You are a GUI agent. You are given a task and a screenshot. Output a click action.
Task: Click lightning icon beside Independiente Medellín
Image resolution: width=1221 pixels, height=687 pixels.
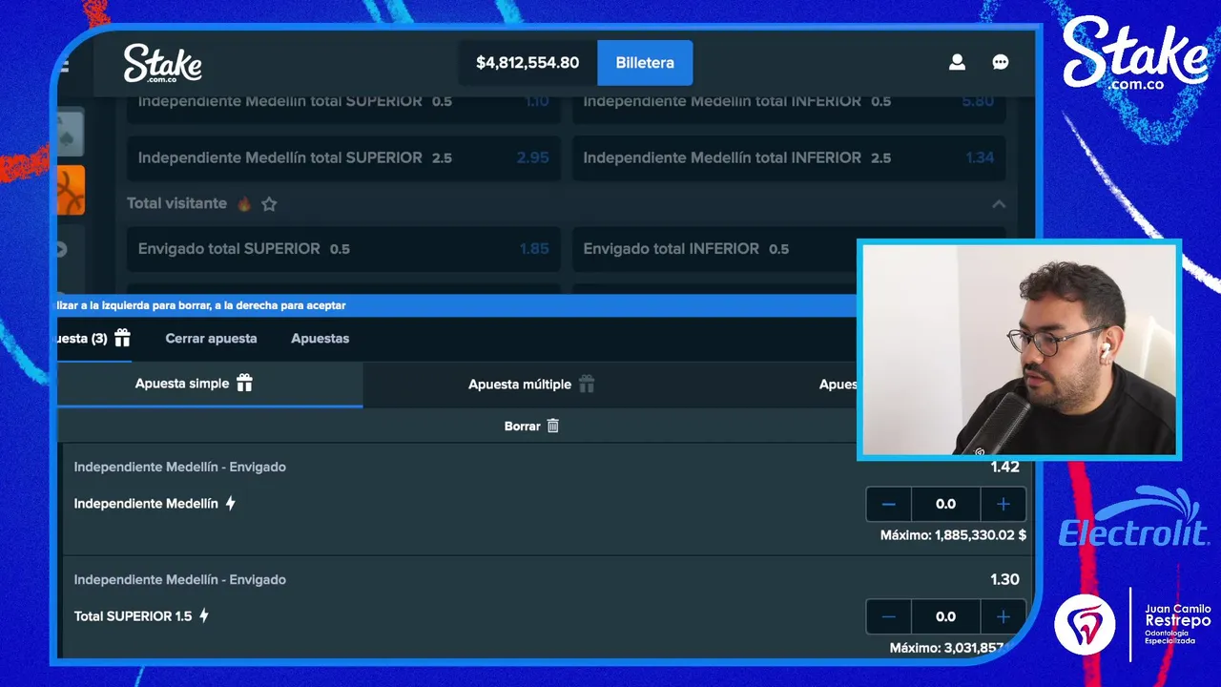click(230, 503)
